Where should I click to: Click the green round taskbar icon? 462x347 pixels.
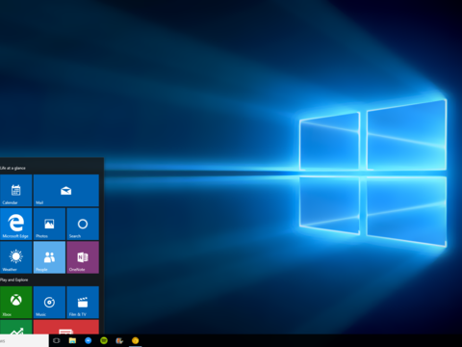click(x=104, y=340)
